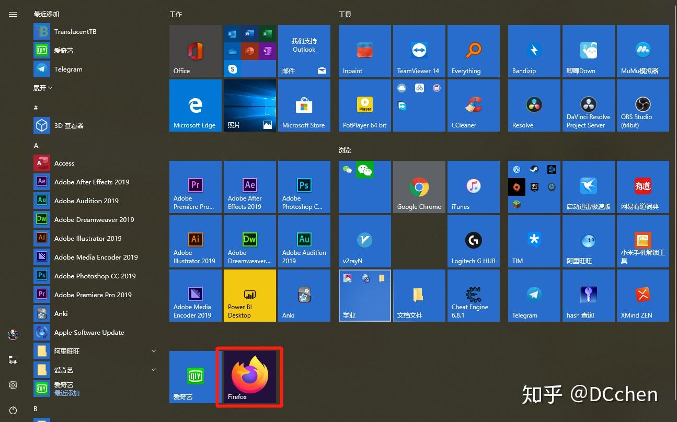Open the 照片 photos tile
The height and width of the screenshot is (422, 677).
tap(250, 105)
